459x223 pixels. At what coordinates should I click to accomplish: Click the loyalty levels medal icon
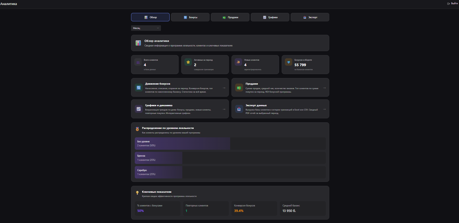pyautogui.click(x=137, y=129)
